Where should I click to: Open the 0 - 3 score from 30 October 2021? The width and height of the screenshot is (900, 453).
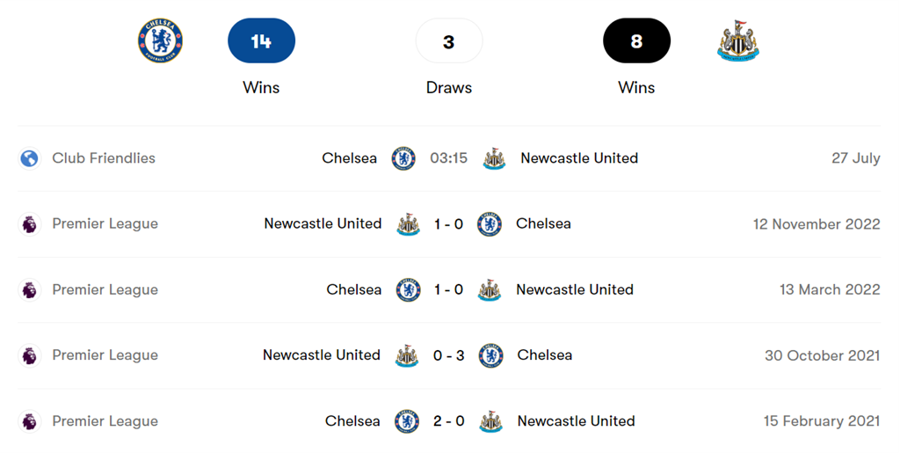coord(448,355)
